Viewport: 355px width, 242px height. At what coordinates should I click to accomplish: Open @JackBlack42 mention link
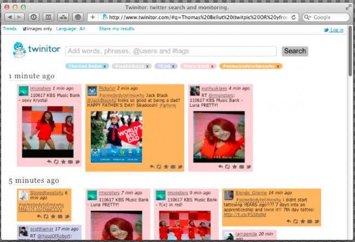[x=102, y=100]
